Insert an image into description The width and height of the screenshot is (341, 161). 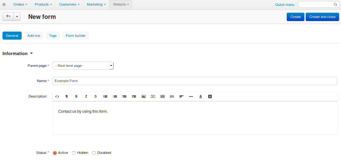coord(144,97)
